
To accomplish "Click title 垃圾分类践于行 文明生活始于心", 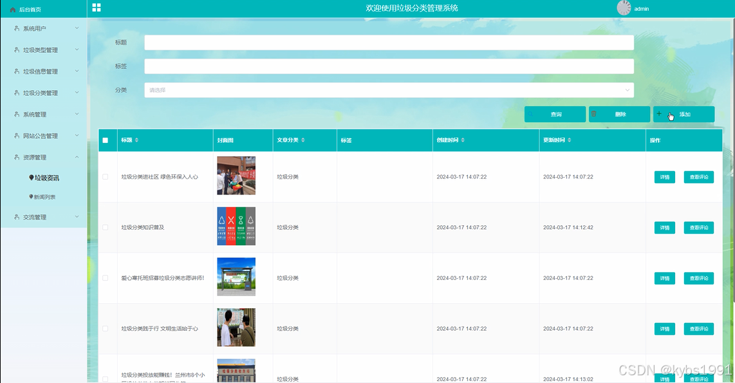I will (x=160, y=329).
